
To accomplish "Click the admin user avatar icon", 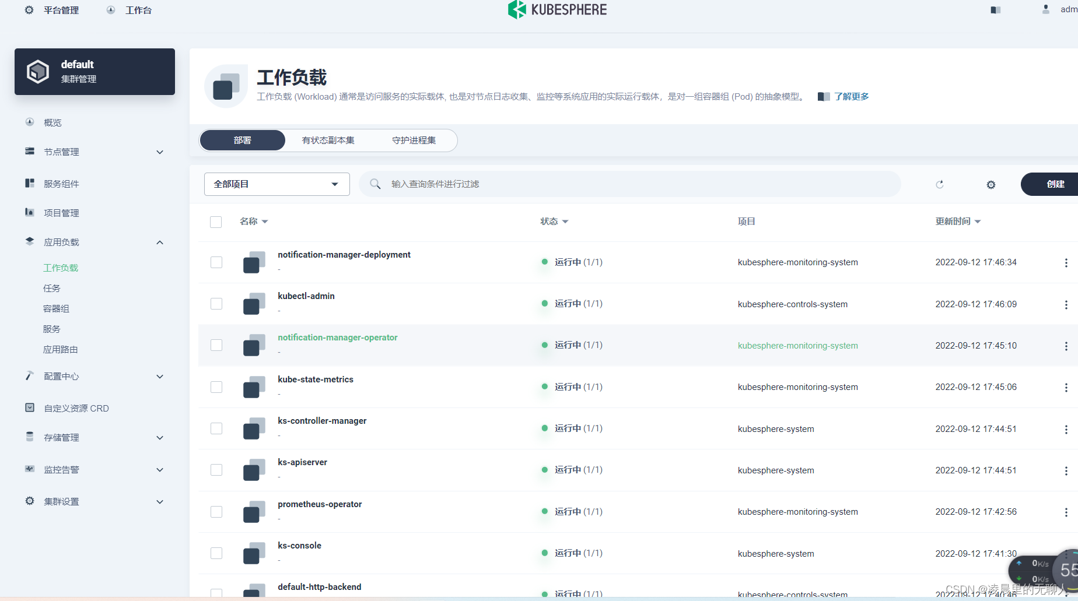I will 1046,9.
